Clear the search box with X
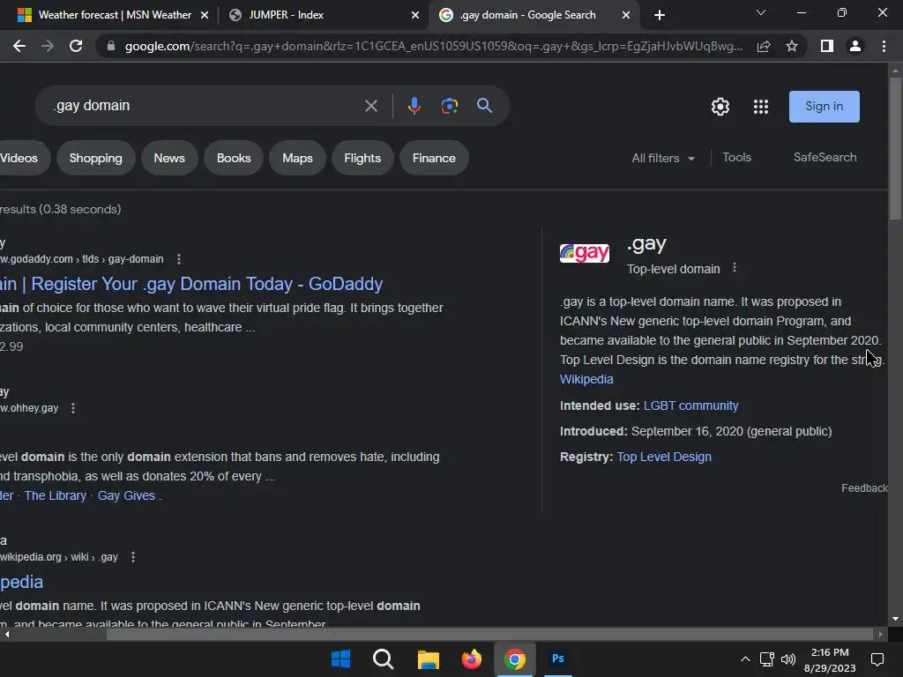903x677 pixels. [x=371, y=106]
